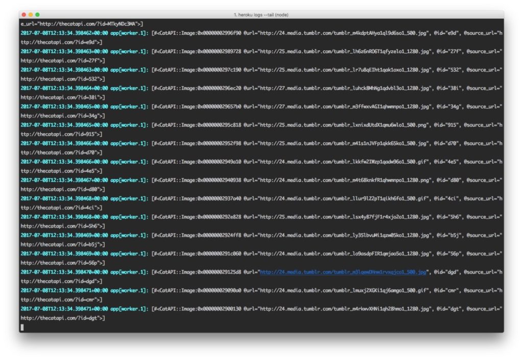
Task: Click the timestamp ending 398464+00:00
Action: click(x=64, y=88)
